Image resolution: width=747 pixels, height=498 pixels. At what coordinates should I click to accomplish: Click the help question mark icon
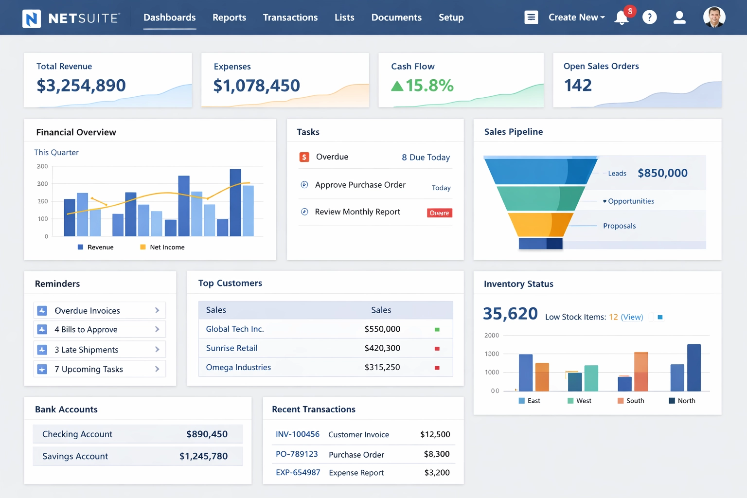[x=650, y=17]
